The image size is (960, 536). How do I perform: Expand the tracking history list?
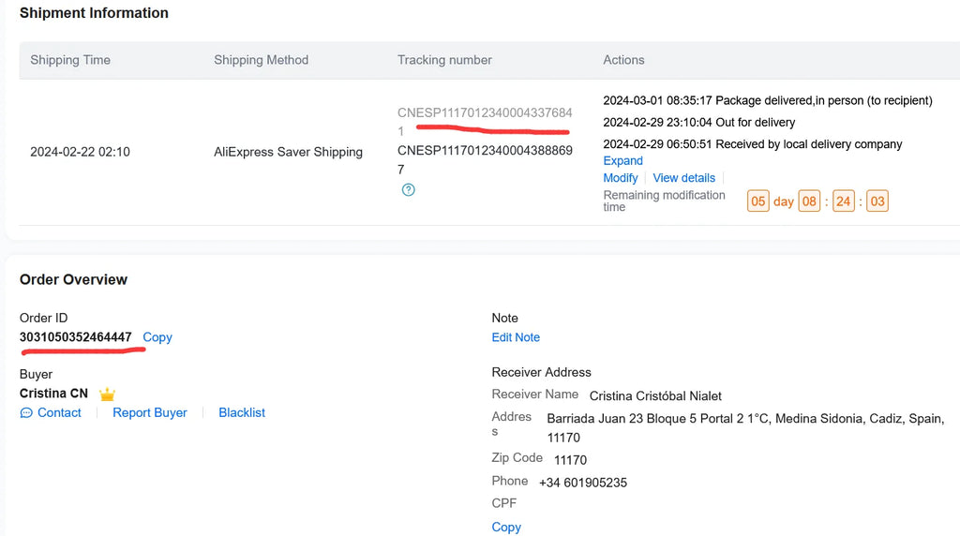coord(622,161)
